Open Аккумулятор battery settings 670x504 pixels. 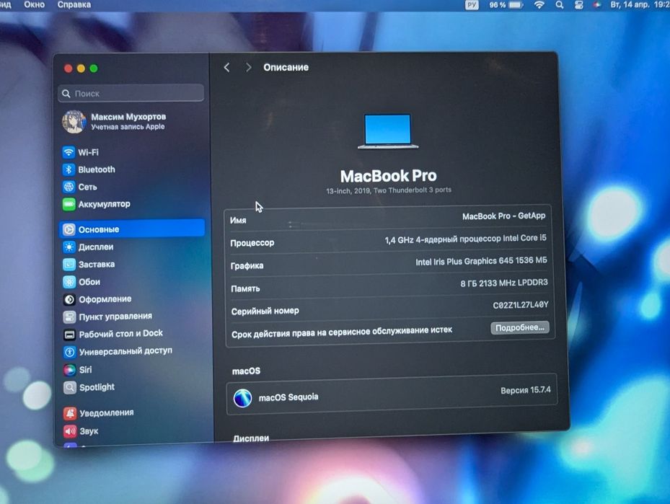[96, 204]
